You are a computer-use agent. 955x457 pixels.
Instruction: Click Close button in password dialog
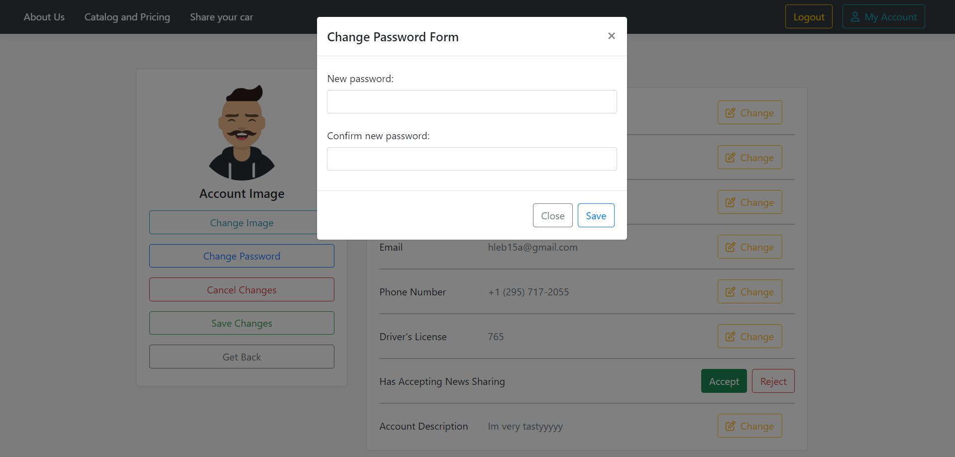click(x=552, y=216)
